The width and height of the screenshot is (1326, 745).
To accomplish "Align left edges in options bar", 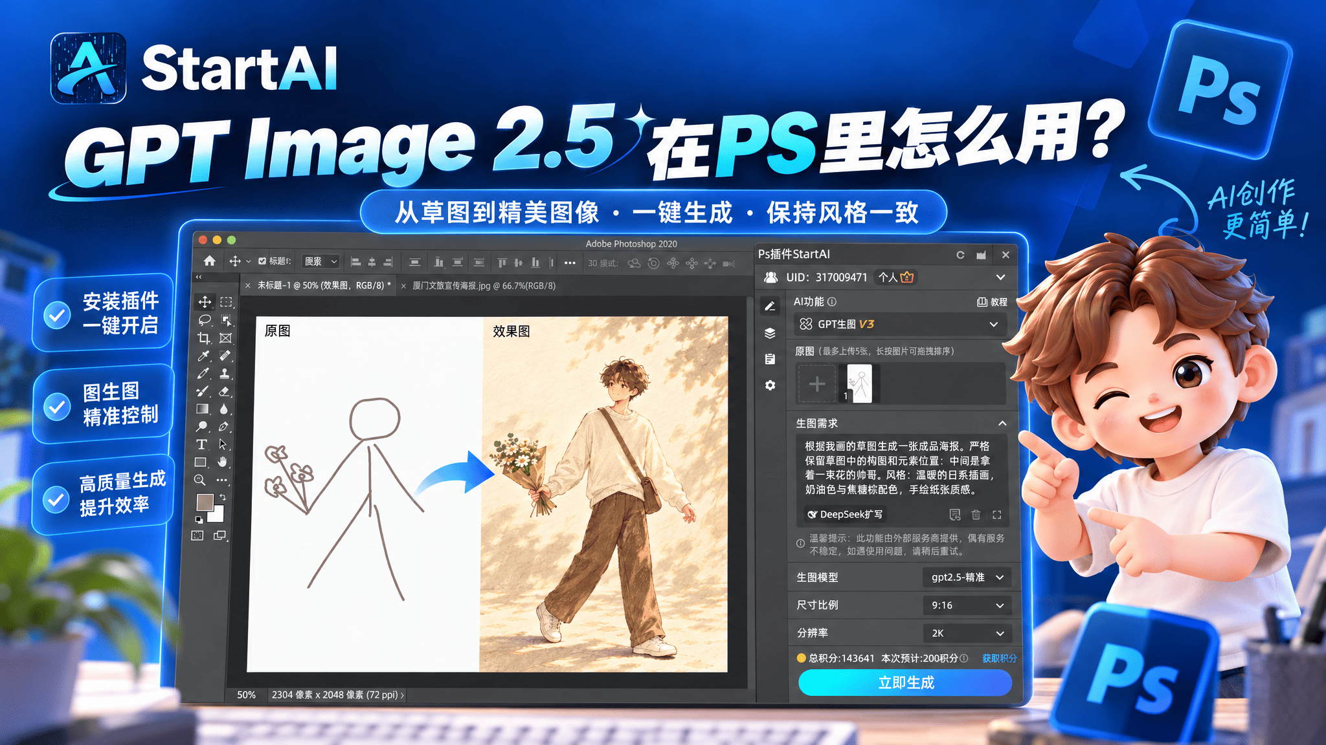I will (355, 262).
